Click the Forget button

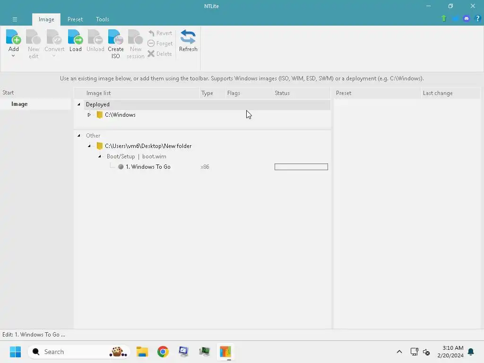pos(160,43)
